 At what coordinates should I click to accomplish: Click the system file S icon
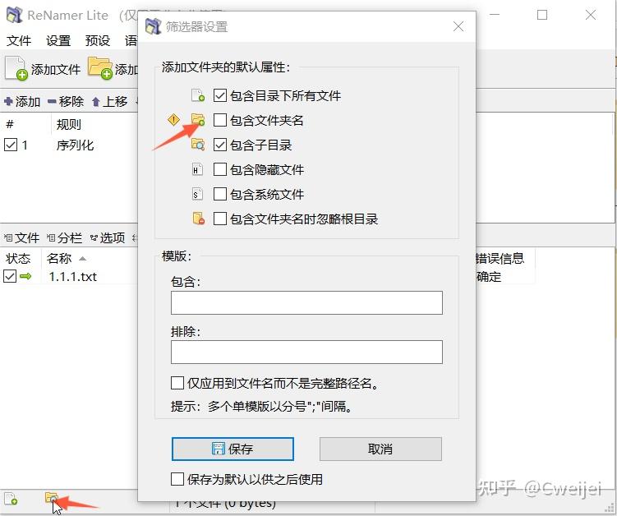click(x=197, y=194)
